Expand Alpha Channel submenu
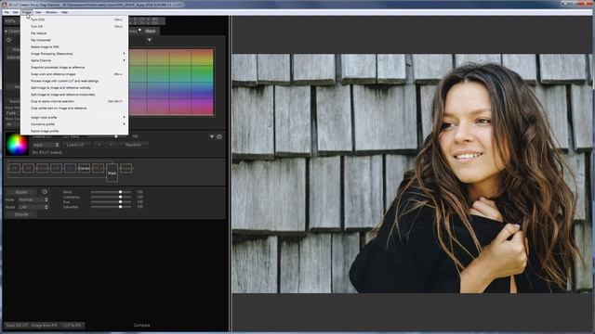This screenshot has width=595, height=334. tap(74, 60)
